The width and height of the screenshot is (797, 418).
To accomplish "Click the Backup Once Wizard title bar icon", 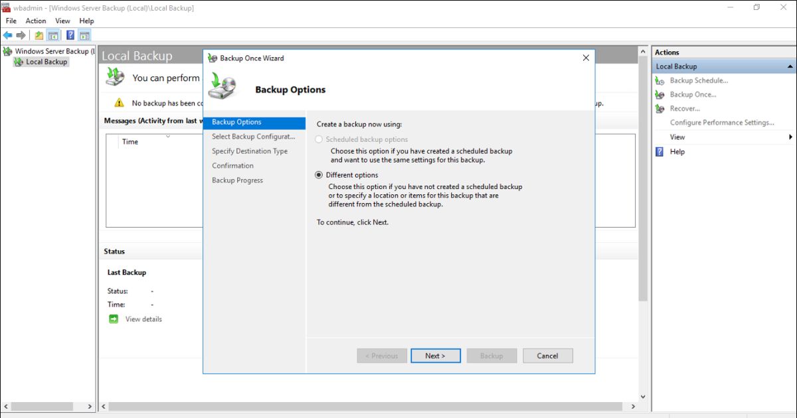I will pyautogui.click(x=213, y=58).
